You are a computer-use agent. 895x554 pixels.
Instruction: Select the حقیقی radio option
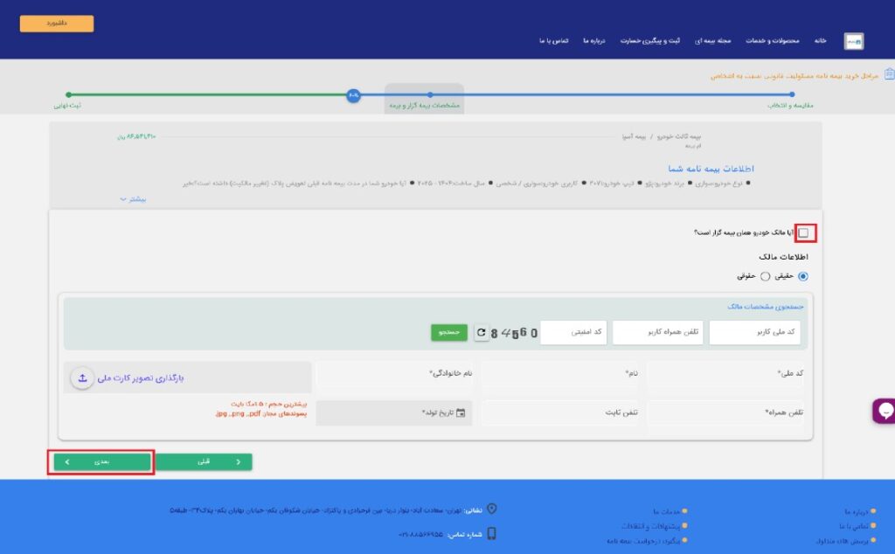[803, 276]
